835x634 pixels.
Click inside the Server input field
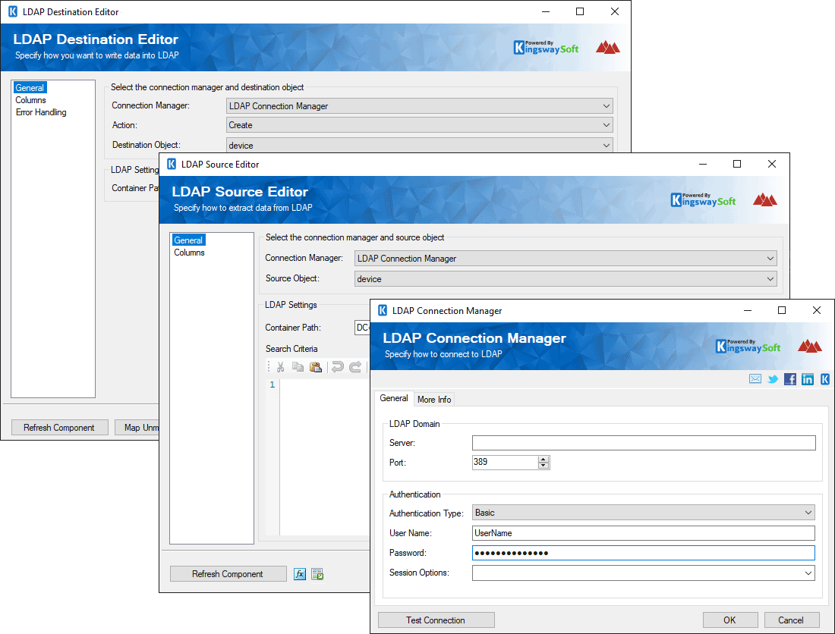(644, 443)
